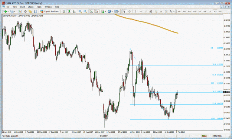Show the Market Watch window
This screenshot has height=139, width=232.
coord(20,11)
